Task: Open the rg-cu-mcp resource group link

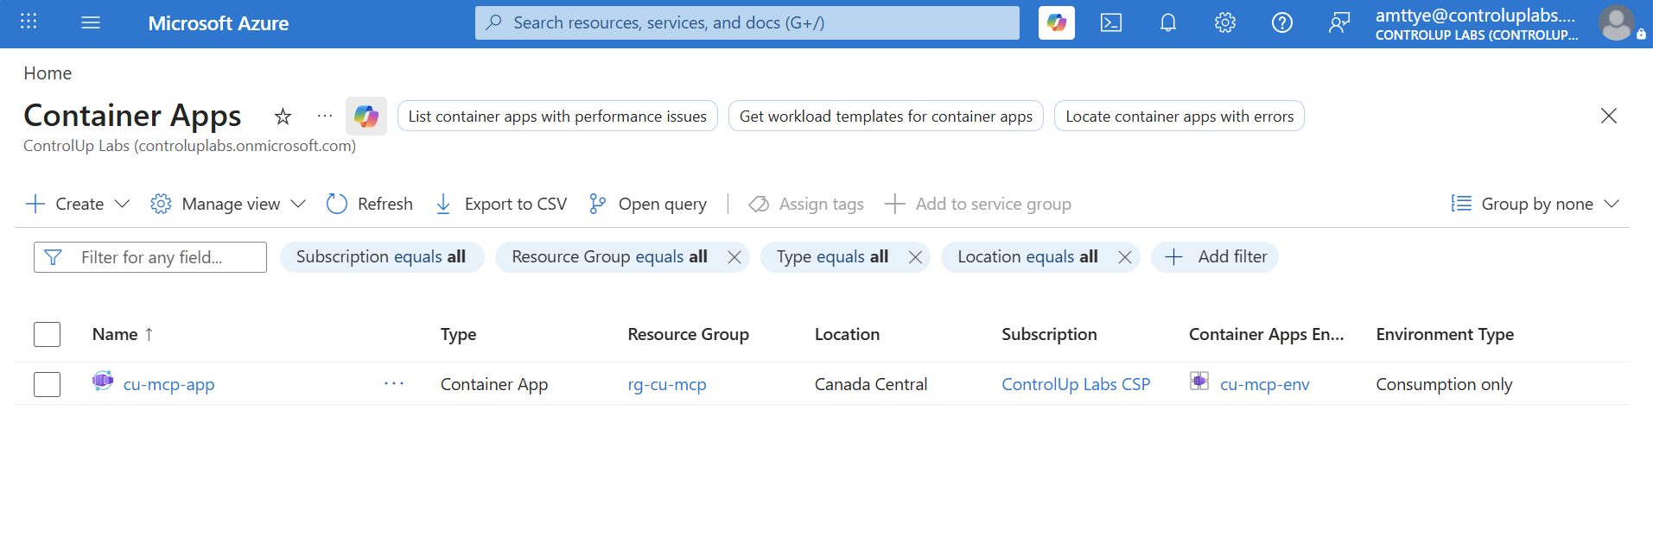Action: tap(667, 384)
